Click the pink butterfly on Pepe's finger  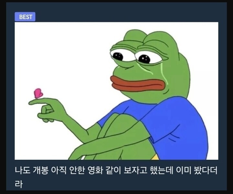tap(38, 93)
